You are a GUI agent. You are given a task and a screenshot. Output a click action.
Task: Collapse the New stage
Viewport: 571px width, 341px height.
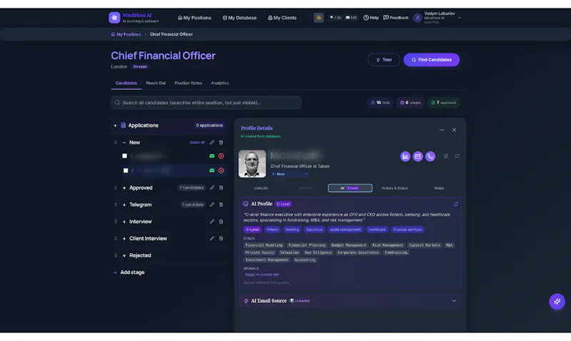124,142
